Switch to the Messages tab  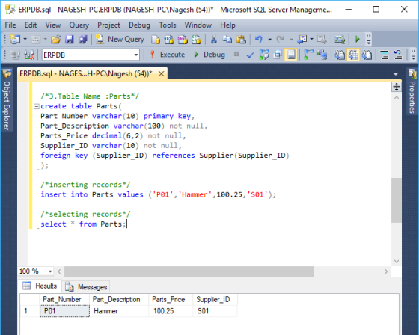[x=86, y=286]
